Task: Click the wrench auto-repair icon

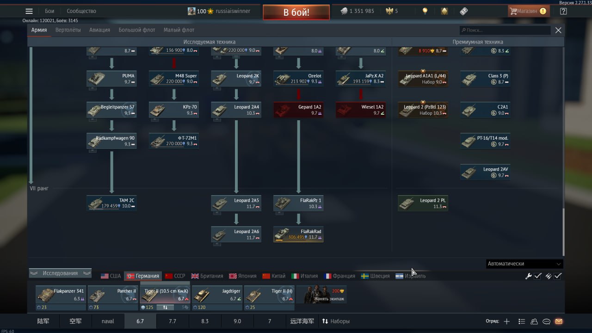Action: [x=528, y=276]
